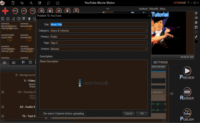The width and height of the screenshot is (200, 123).
Task: Click the Cancel button
Action: coord(129,114)
